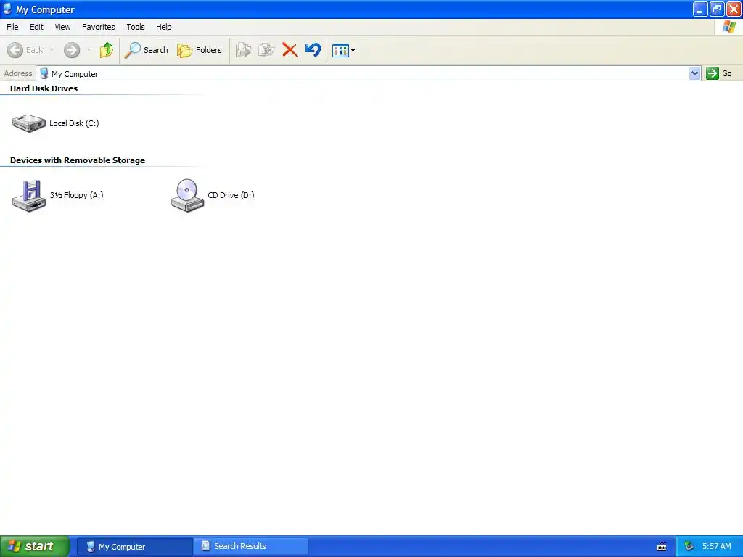Image resolution: width=743 pixels, height=557 pixels.
Task: Click the Hard Disk Drives group header
Action: pyautogui.click(x=44, y=88)
